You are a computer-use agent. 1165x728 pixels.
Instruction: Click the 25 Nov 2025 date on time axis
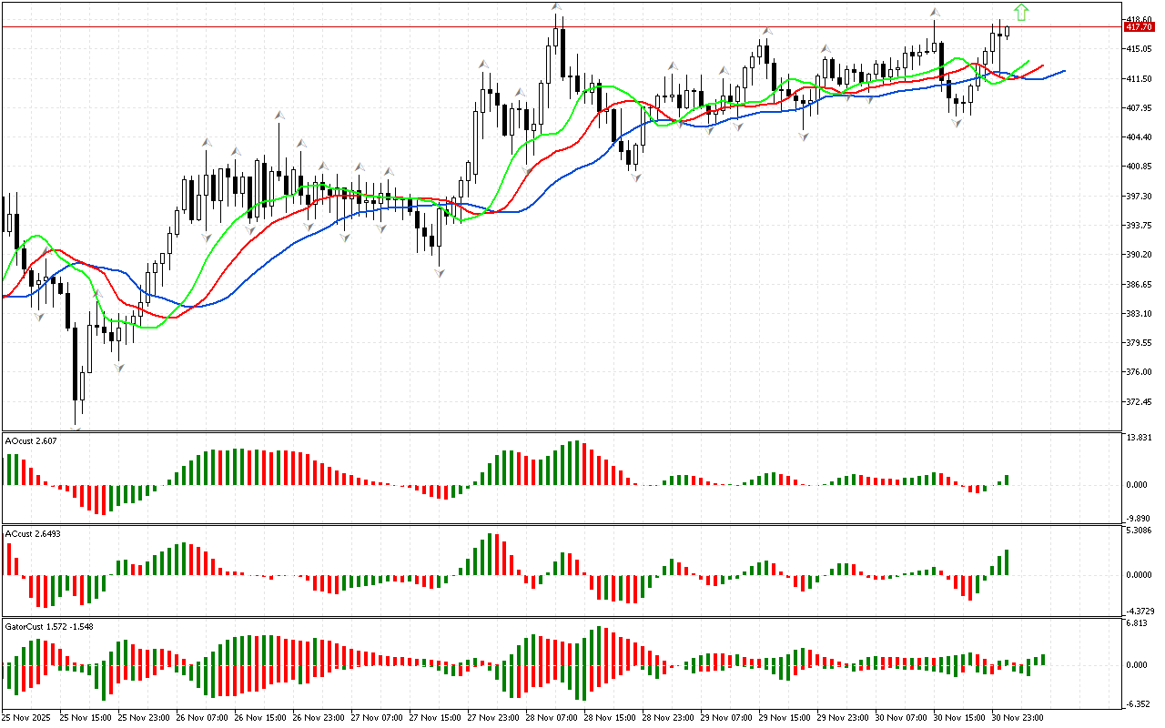pyautogui.click(x=29, y=717)
